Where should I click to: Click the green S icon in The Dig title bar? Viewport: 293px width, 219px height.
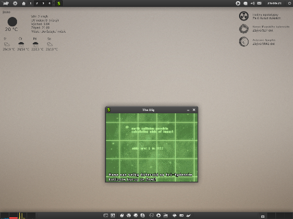click(109, 110)
